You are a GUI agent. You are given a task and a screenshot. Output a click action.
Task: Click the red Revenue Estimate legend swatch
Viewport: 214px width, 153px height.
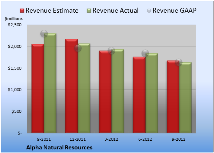[x=22, y=11]
